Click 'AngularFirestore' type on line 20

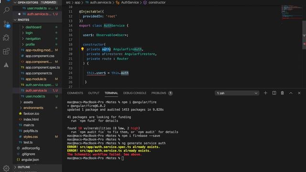point(140,54)
